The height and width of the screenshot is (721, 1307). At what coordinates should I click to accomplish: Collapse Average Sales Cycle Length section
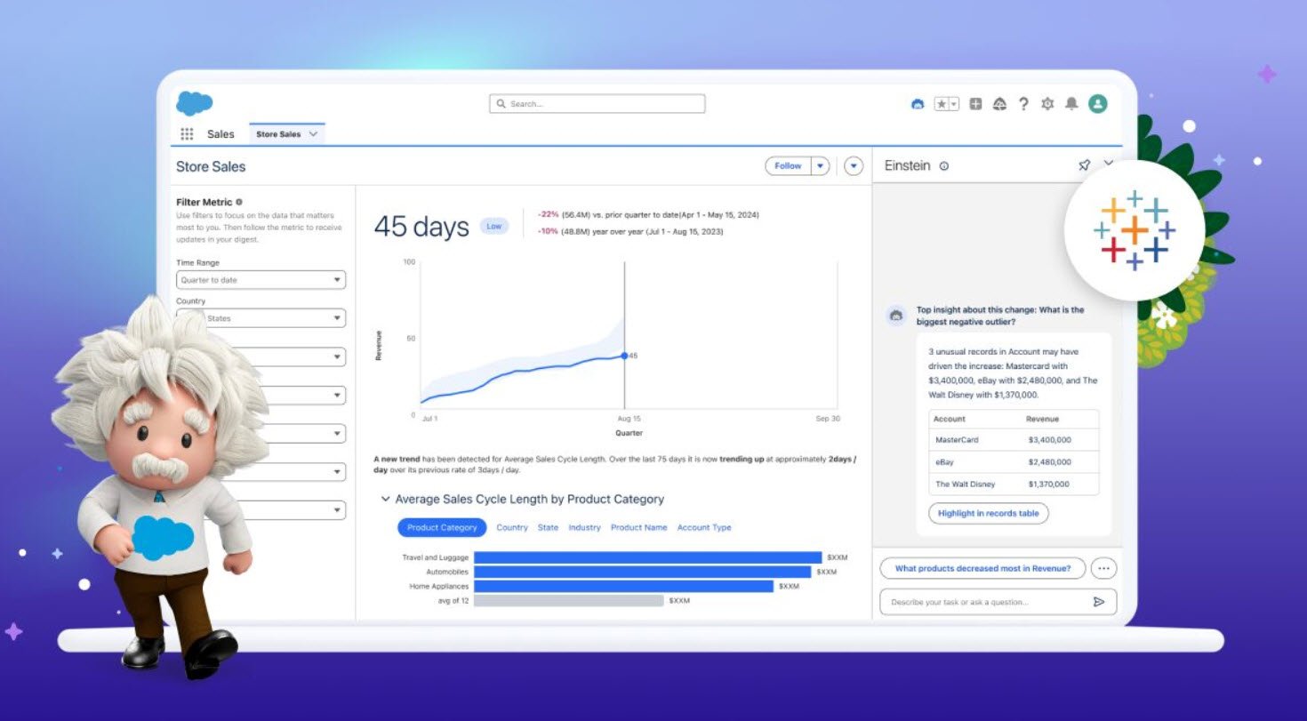(x=385, y=500)
